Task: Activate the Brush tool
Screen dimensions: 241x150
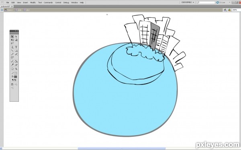Action: coord(16,54)
